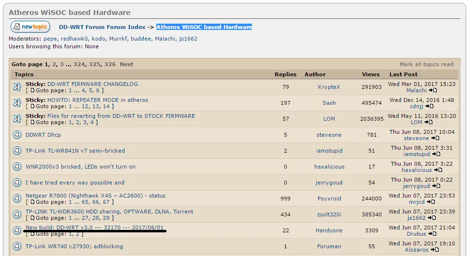View latest post arrow next to iamstupid
Screen dimensions: 472x256
436,154
